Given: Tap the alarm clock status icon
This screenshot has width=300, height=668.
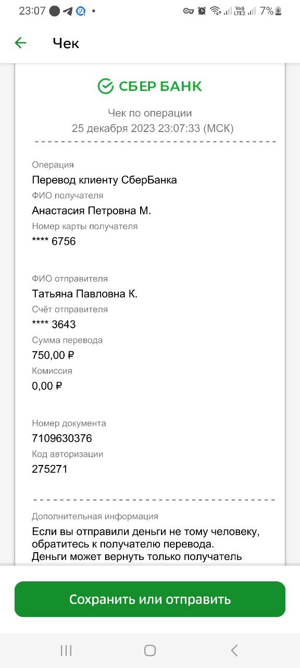Looking at the screenshot, I should [x=202, y=11].
